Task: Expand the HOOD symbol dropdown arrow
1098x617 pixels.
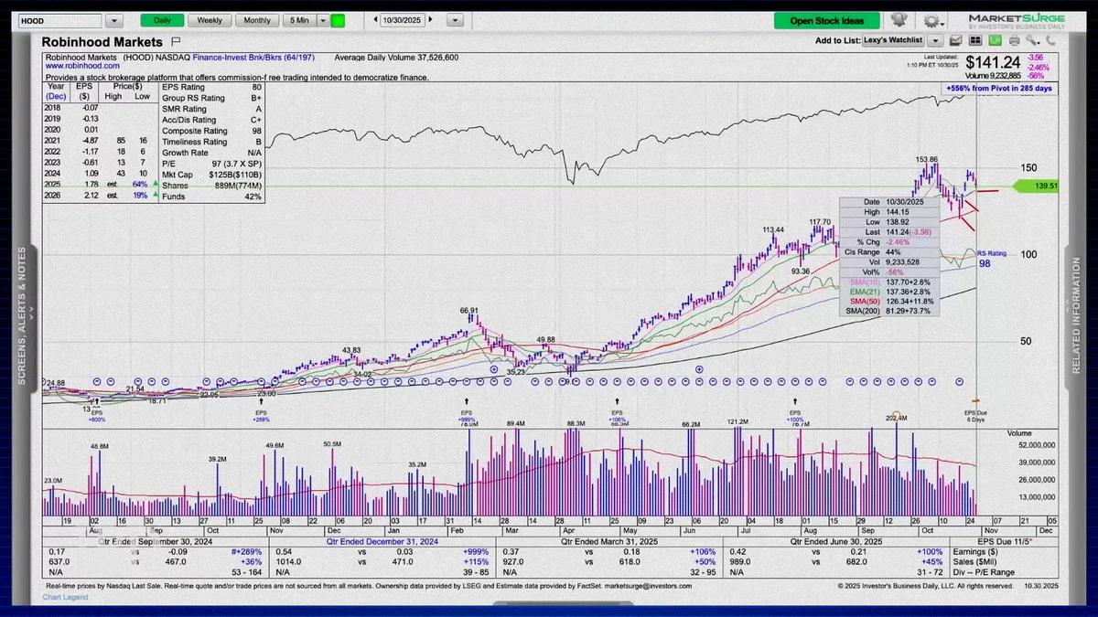Action: [x=113, y=20]
